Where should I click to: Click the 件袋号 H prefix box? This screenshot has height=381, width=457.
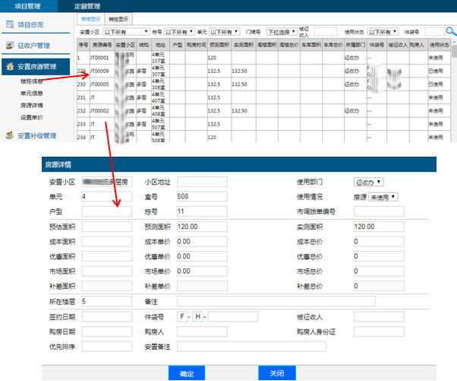[197, 317]
